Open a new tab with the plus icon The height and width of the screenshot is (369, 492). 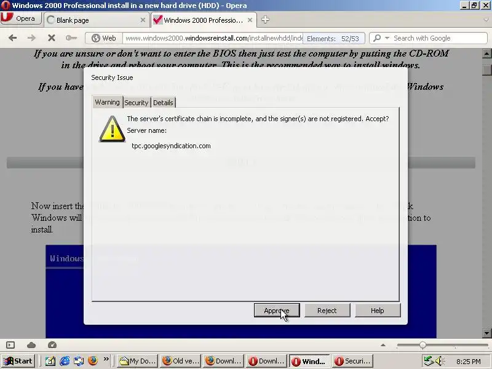tap(265, 20)
